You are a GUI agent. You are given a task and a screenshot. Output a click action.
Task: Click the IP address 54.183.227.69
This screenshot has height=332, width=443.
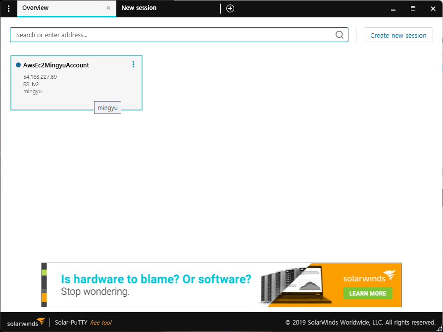pos(40,77)
